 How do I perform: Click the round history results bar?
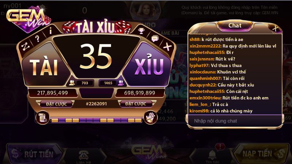[x=96, y=121]
